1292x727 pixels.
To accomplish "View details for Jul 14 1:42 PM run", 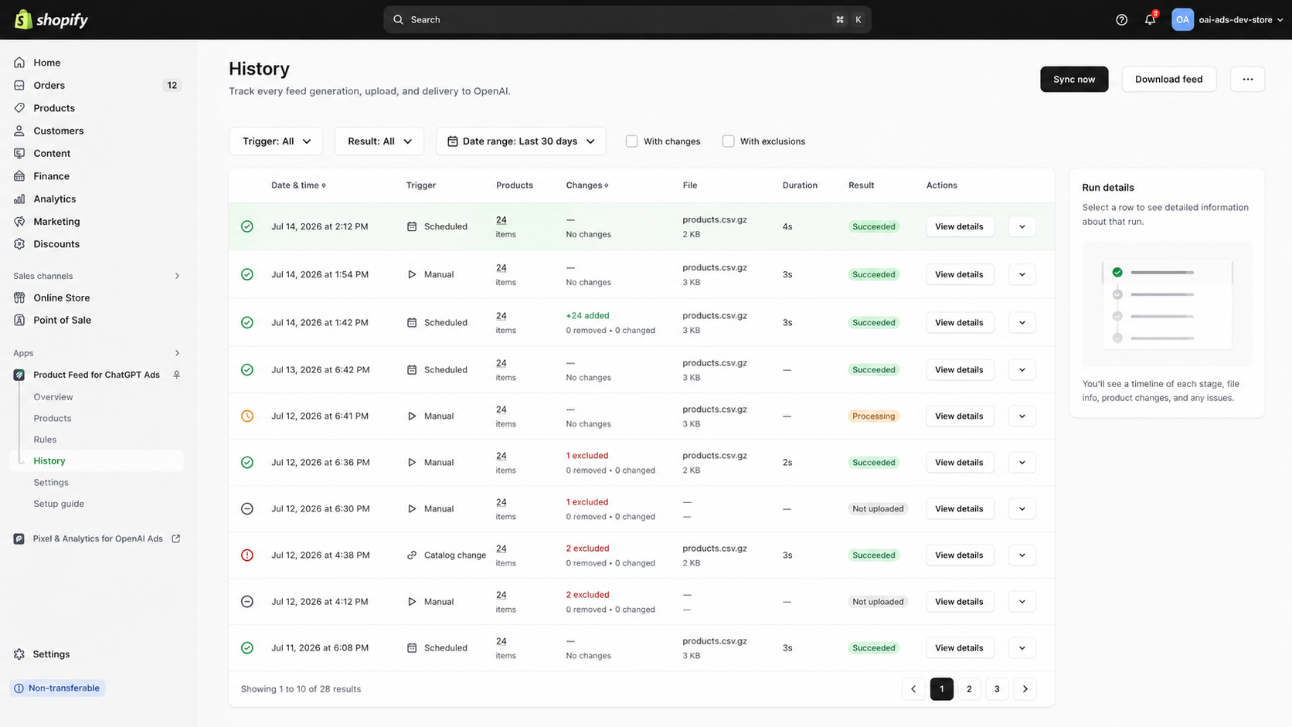I will [x=959, y=322].
